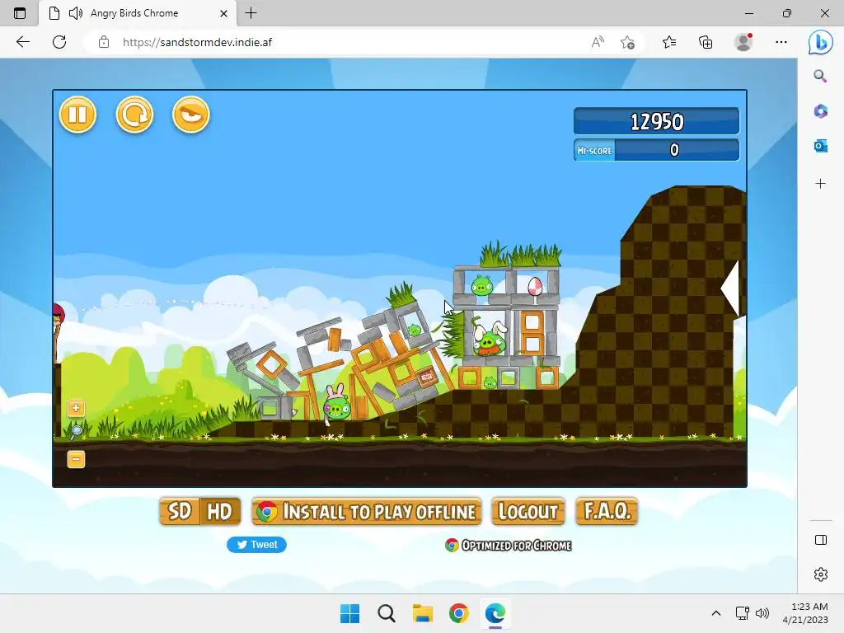This screenshot has width=844, height=633.
Task: Add this page to favorites
Action: tap(627, 42)
